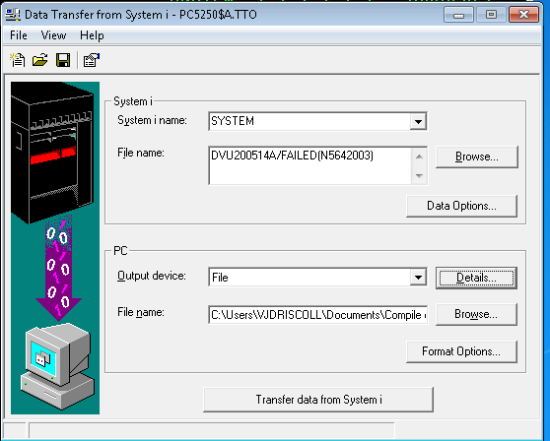This screenshot has width=550, height=441.
Task: Click the System i to PC illustration
Action: (55, 248)
